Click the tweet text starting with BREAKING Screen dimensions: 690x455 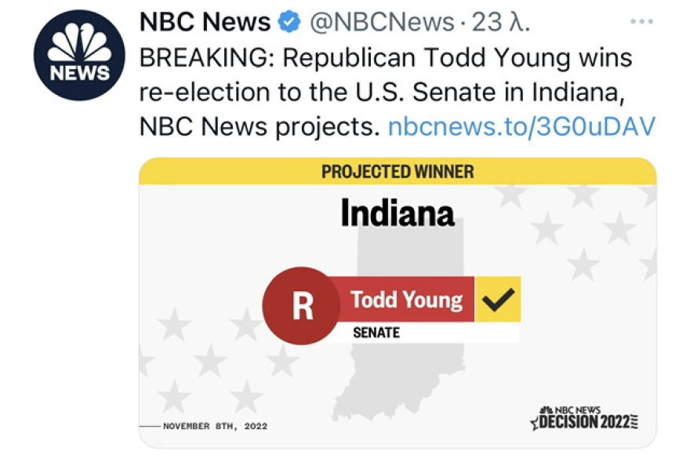pos(384,92)
